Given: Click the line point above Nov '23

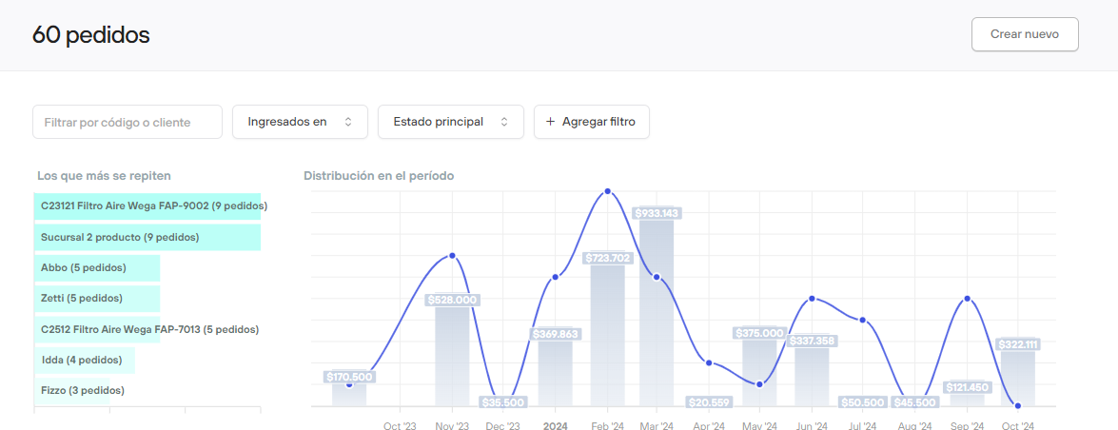Looking at the screenshot, I should 452,255.
